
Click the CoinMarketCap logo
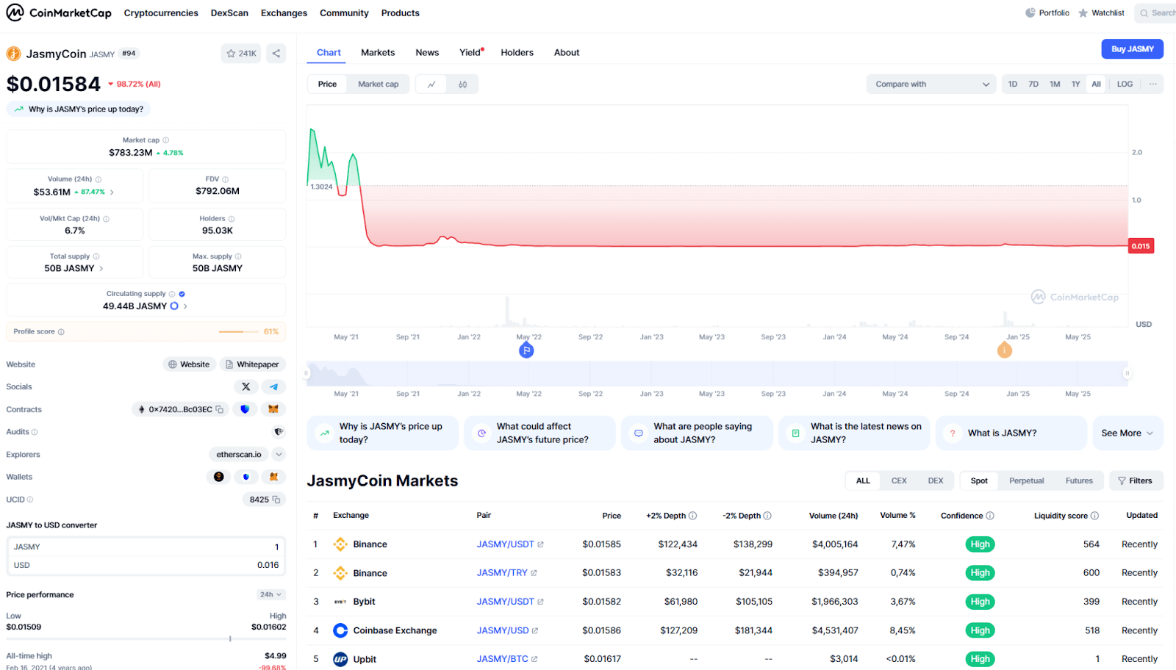(x=59, y=12)
